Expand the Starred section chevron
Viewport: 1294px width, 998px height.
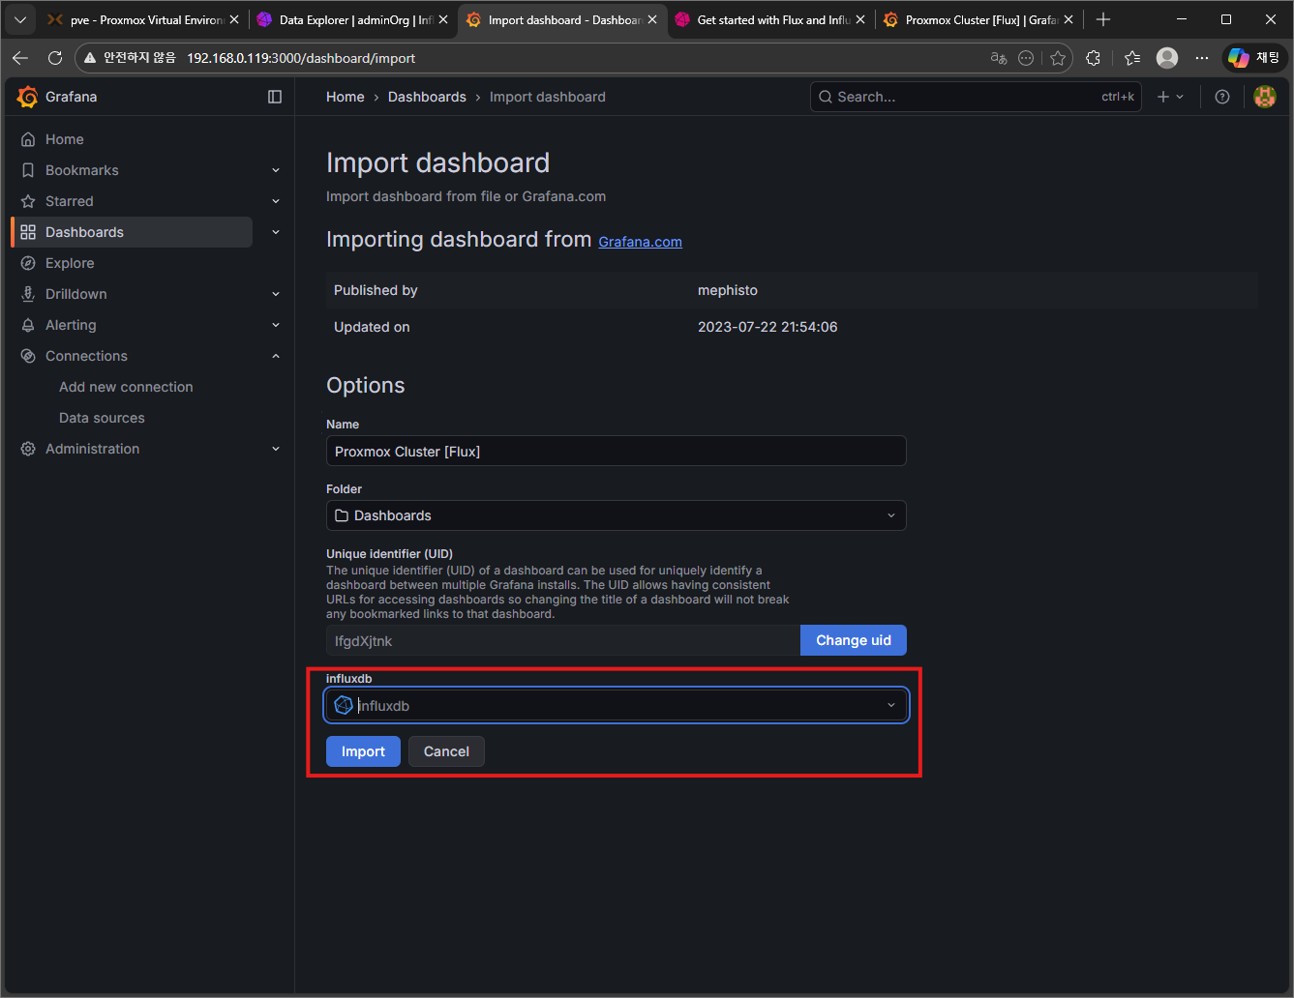coord(276,201)
